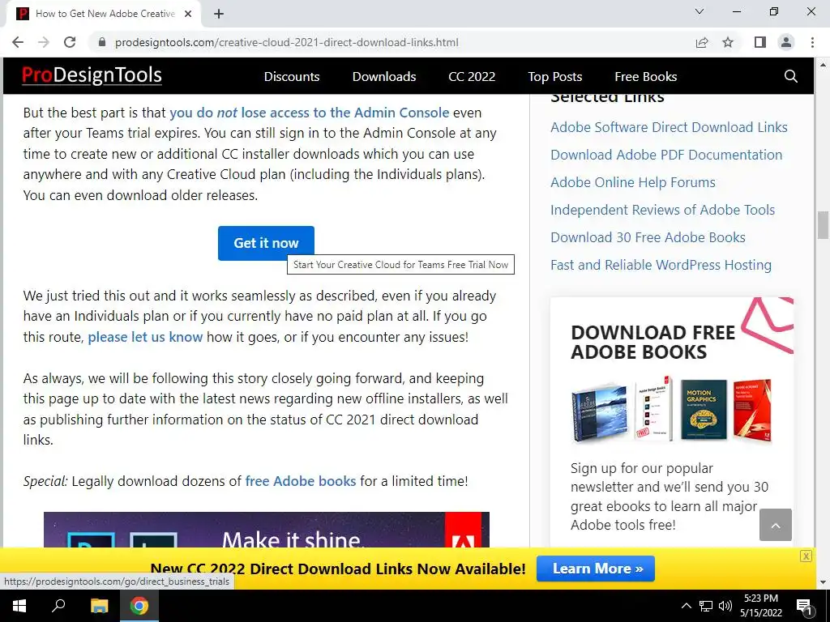Click the site search magnifier icon
The height and width of the screenshot is (622, 830).
(791, 76)
